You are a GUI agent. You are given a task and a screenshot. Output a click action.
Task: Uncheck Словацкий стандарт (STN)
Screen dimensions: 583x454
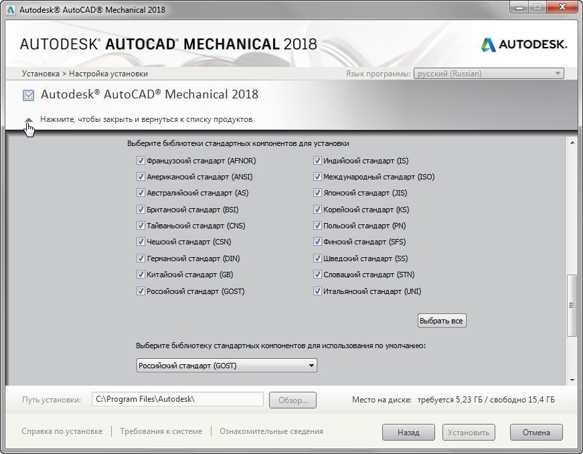(x=317, y=274)
